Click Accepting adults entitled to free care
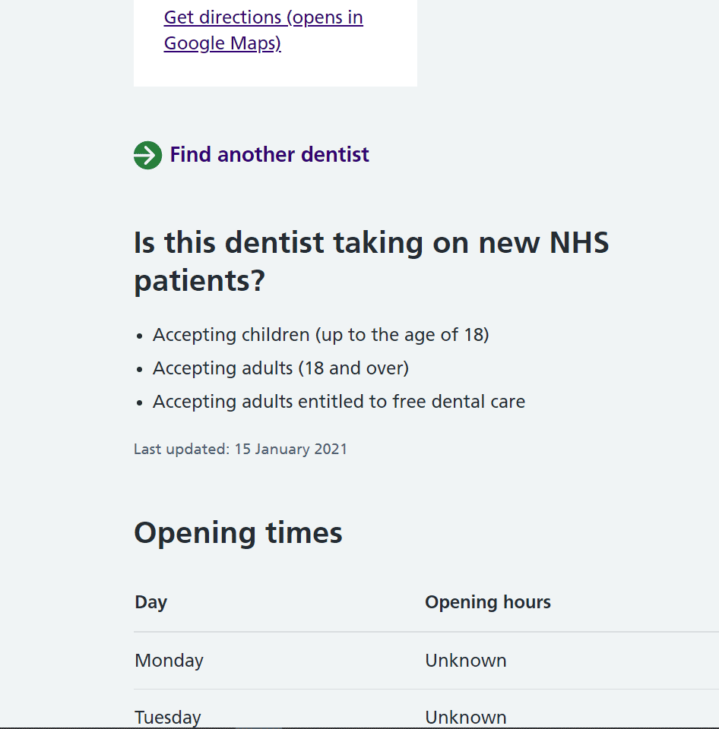This screenshot has width=719, height=729. pyautogui.click(x=338, y=402)
